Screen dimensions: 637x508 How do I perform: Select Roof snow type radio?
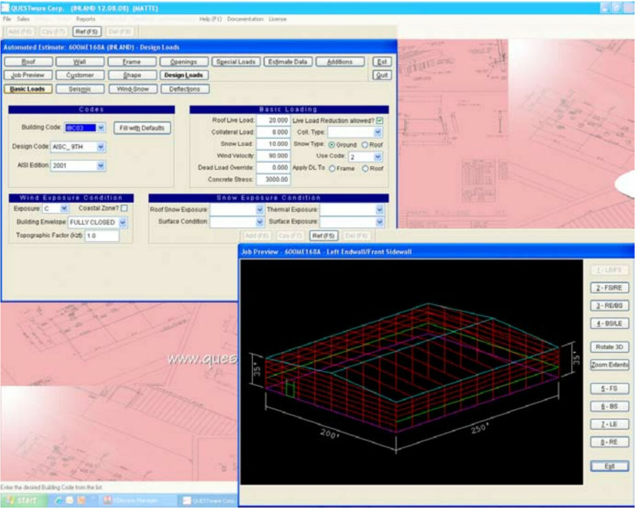365,145
